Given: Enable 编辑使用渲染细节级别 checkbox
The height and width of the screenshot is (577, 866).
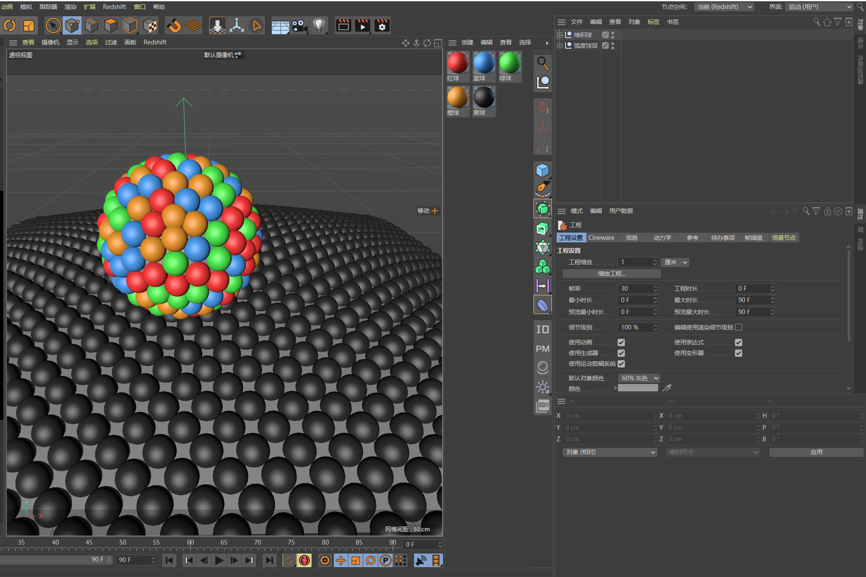Looking at the screenshot, I should [x=738, y=327].
